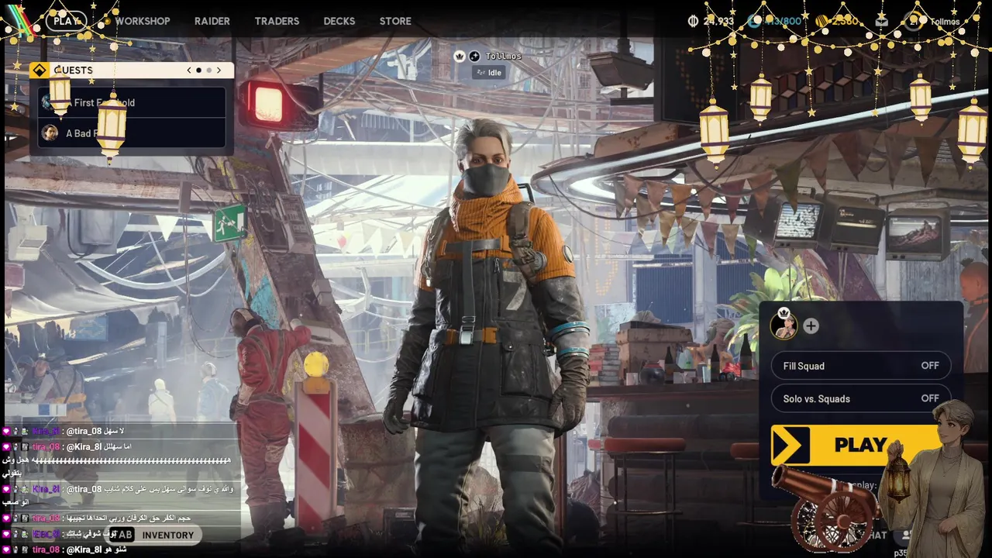
Task: Toggle the Fill Squad option
Action: tap(860, 366)
